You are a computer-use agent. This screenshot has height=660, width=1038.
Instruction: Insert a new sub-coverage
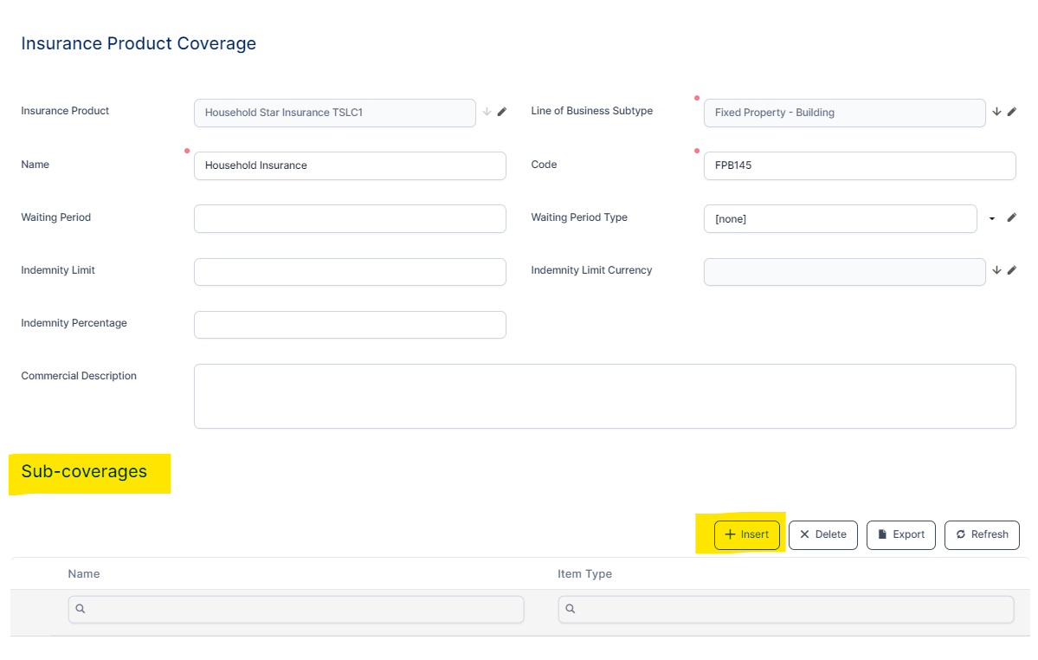[746, 534]
